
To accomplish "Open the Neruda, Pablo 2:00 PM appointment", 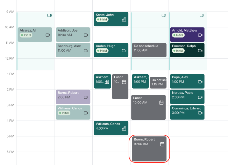I will (187, 97).
